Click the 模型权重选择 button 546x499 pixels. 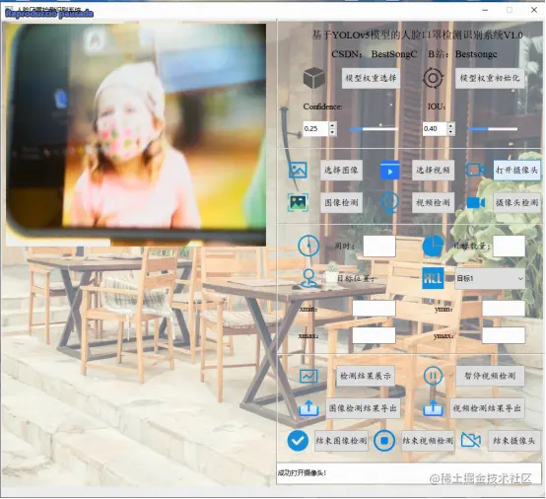(371, 78)
